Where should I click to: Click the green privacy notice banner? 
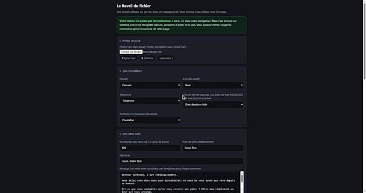181,25
